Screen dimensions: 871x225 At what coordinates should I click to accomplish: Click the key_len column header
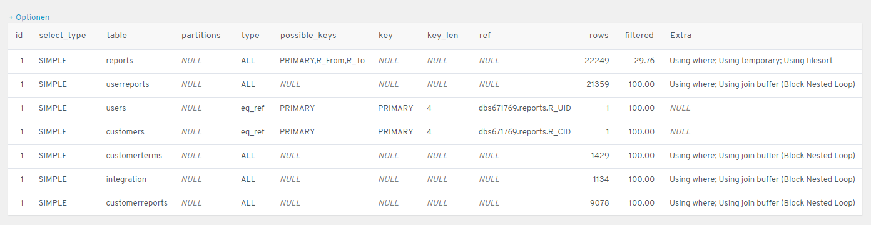443,36
